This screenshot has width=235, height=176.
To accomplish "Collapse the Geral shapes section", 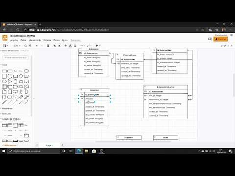I will pos(4,65).
